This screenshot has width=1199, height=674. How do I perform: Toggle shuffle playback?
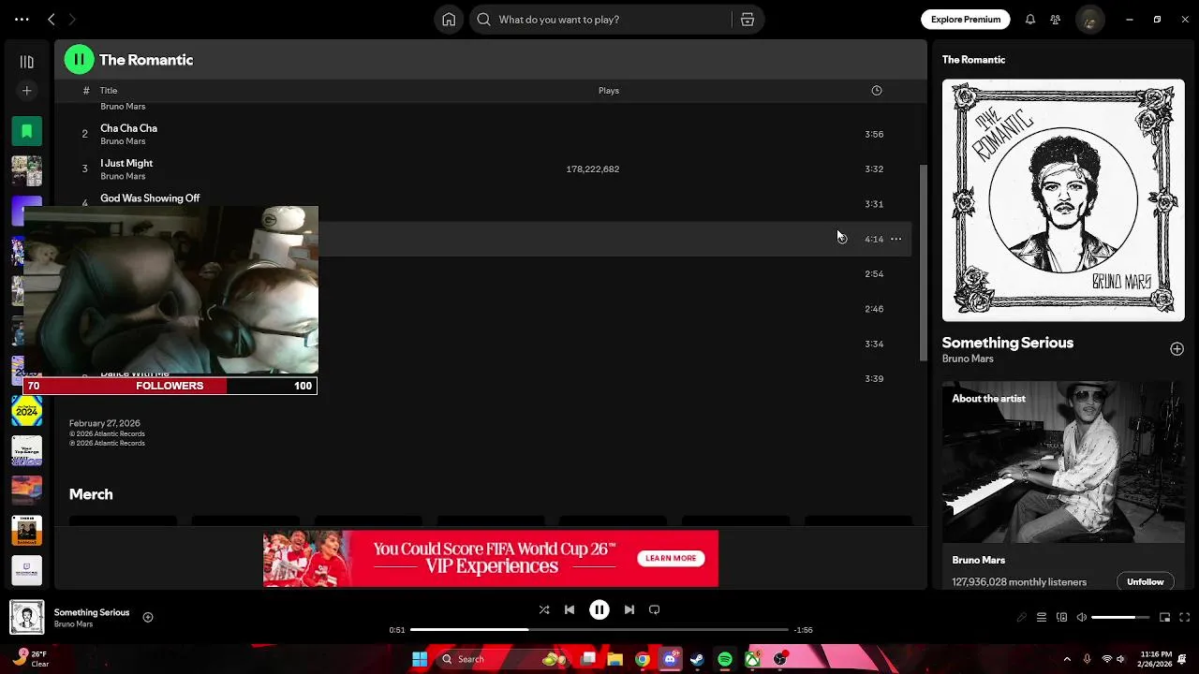click(544, 609)
